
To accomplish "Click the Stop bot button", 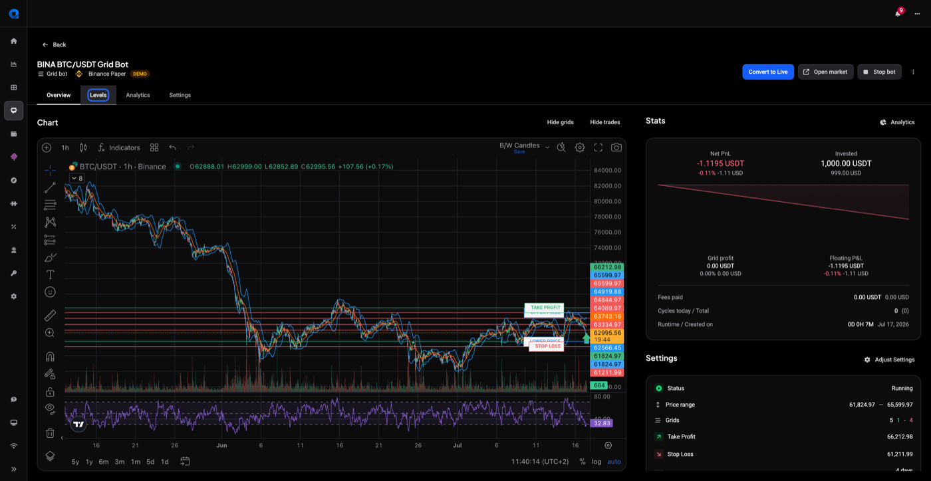I will tap(879, 72).
